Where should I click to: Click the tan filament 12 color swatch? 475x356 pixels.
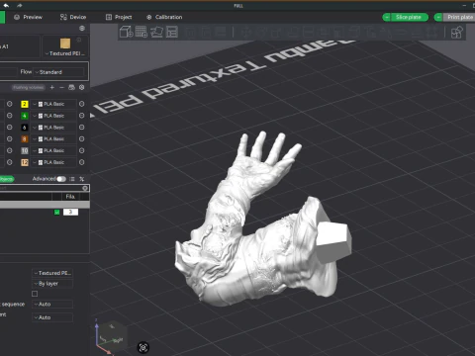click(x=25, y=162)
